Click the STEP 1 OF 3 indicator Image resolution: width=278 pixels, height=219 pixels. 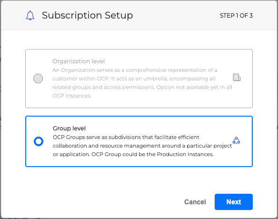tap(236, 15)
